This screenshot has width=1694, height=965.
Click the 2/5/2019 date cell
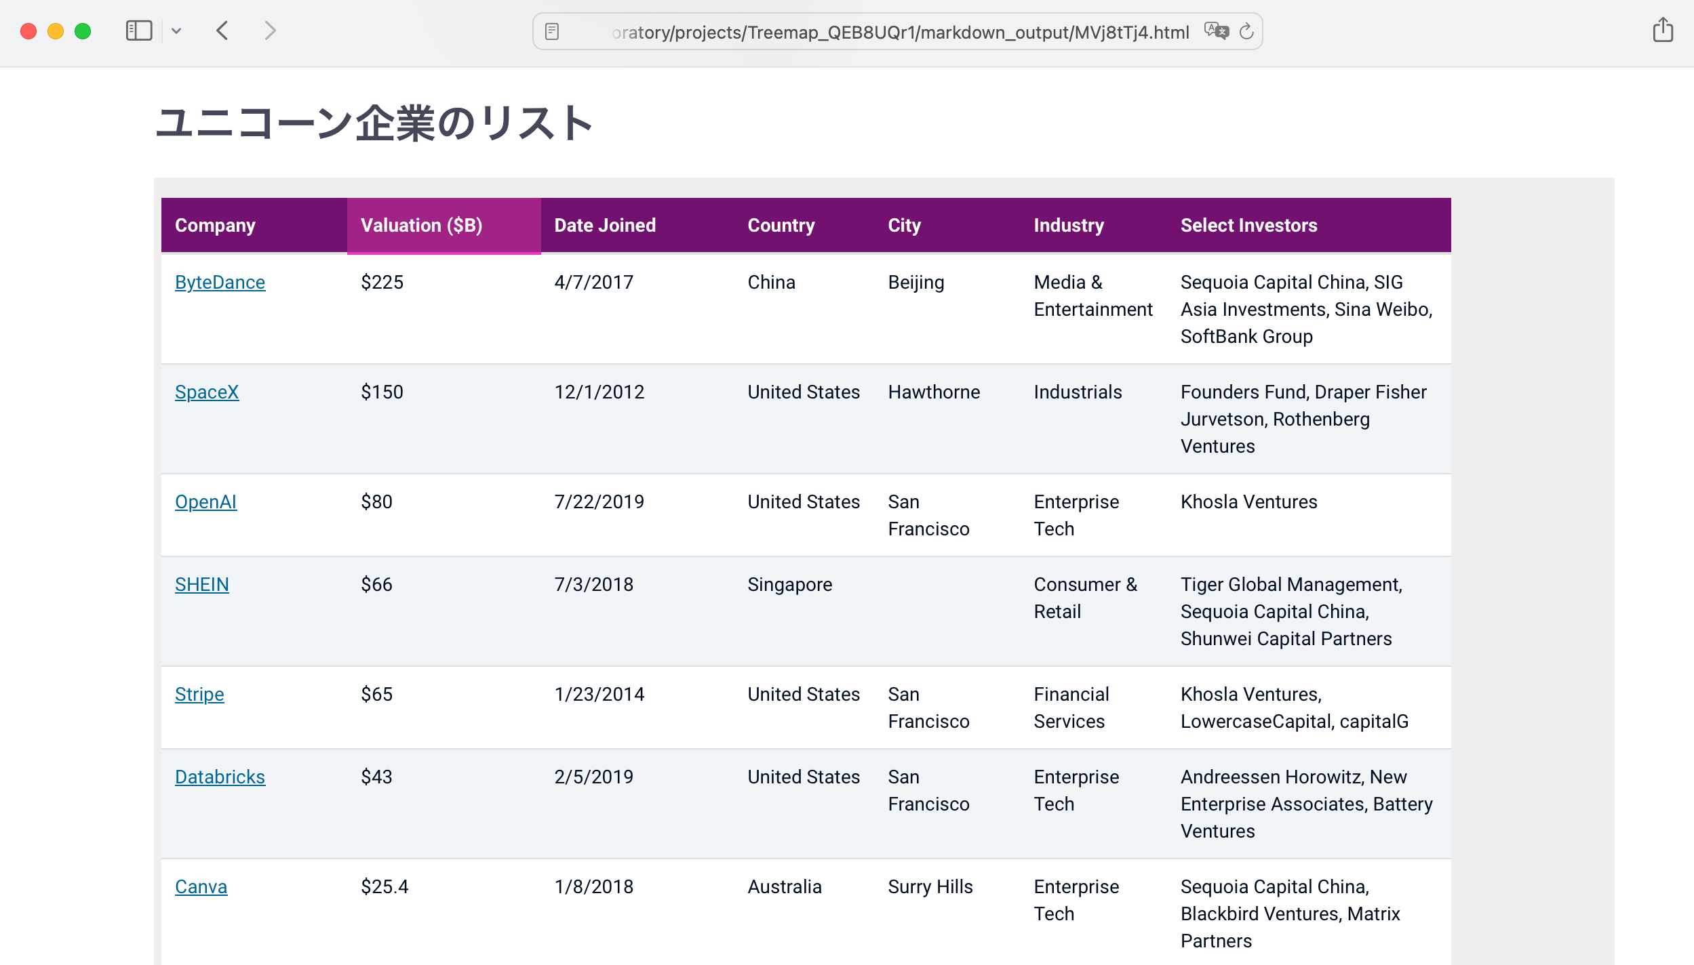pyautogui.click(x=637, y=804)
